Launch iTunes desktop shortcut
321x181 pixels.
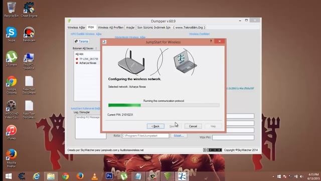click(x=11, y=132)
